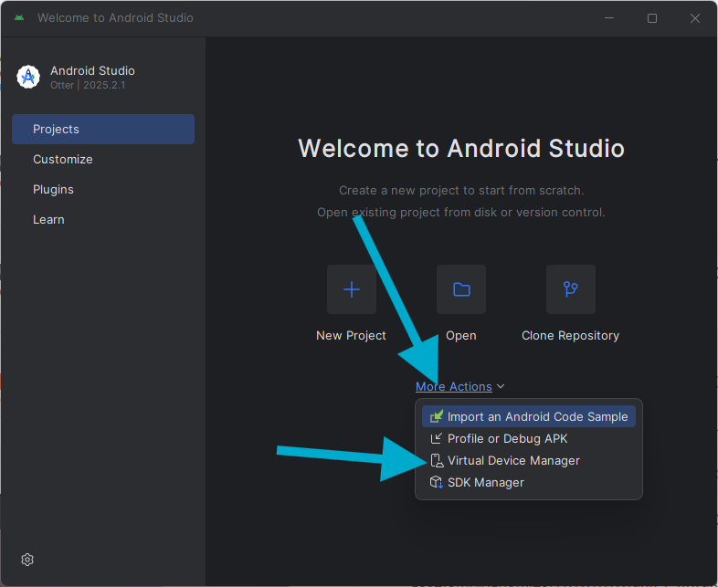Viewport: 718px width, 587px height.
Task: Click the Android icon in the title bar
Action: coord(19,18)
